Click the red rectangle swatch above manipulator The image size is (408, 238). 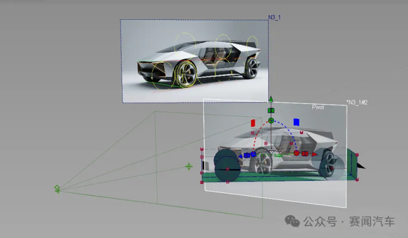pos(253,123)
